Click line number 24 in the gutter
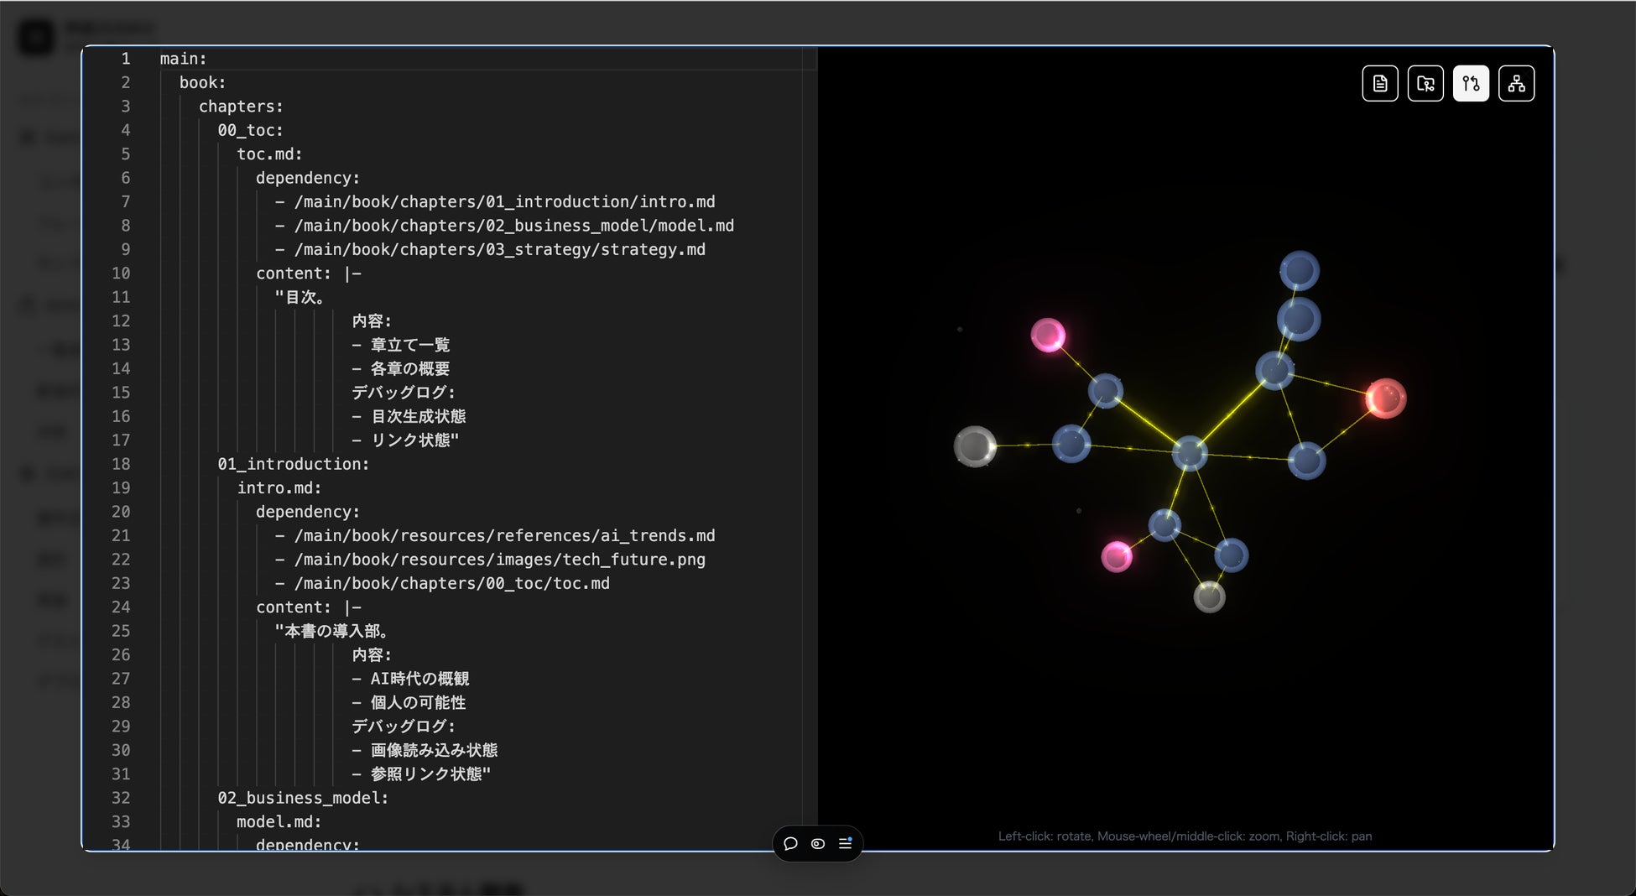The width and height of the screenshot is (1636, 896). [121, 607]
